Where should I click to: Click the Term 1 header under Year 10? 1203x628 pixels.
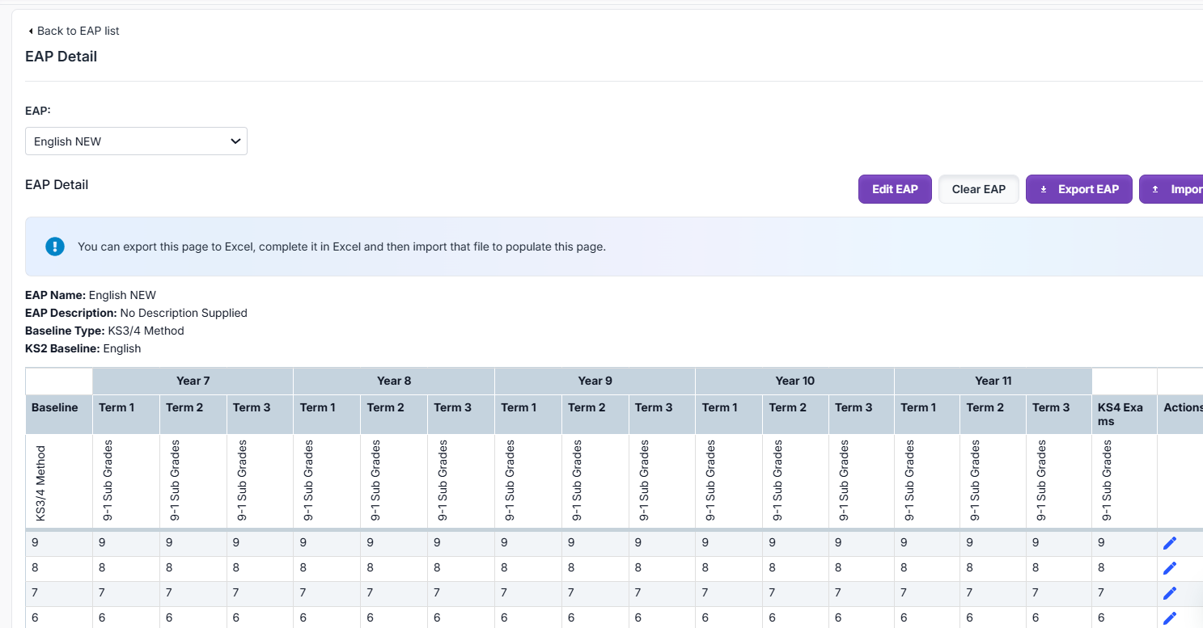(x=728, y=415)
